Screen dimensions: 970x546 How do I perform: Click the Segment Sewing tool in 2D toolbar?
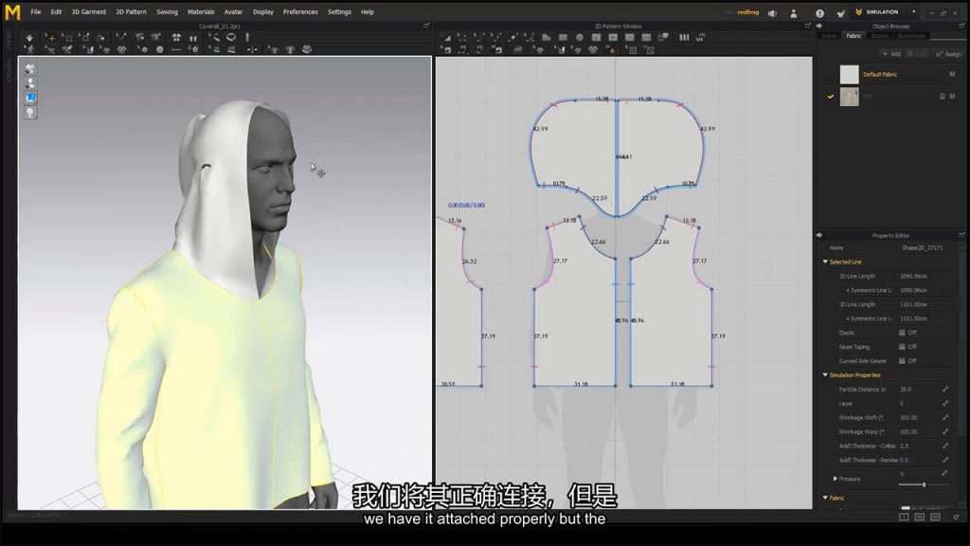(462, 49)
